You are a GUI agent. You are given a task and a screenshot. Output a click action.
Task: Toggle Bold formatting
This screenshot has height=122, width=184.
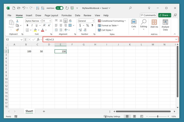point(27,25)
